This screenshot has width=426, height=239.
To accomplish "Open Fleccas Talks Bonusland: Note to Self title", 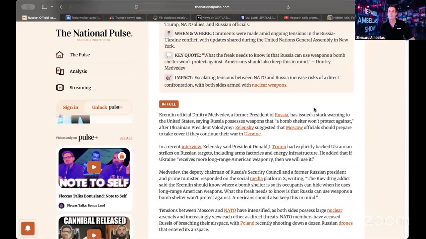I will 93,196.
